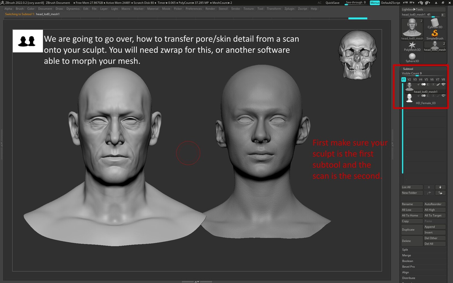
Task: Select the Cylinder3D tool
Action: [x=435, y=23]
